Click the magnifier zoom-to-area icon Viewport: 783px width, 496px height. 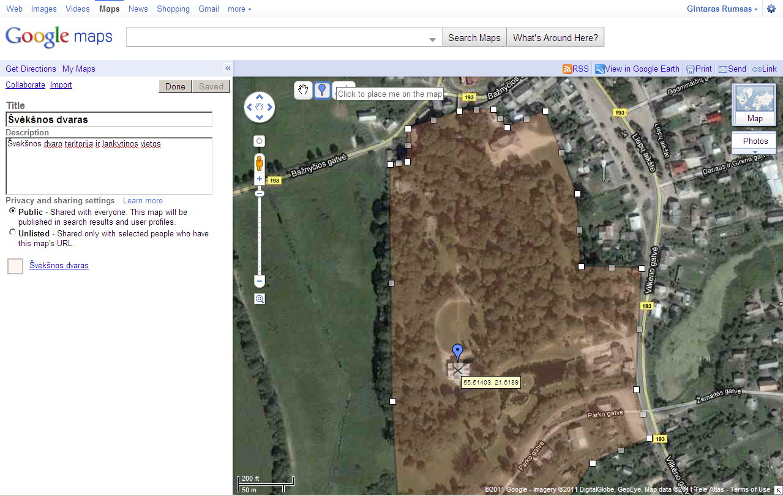tap(260, 299)
